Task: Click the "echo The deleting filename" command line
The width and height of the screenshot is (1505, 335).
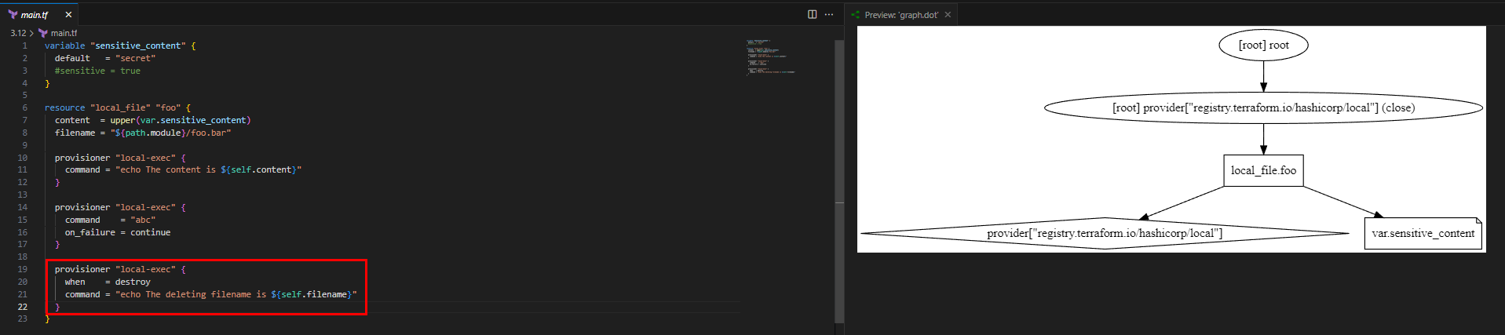Action: (x=211, y=294)
